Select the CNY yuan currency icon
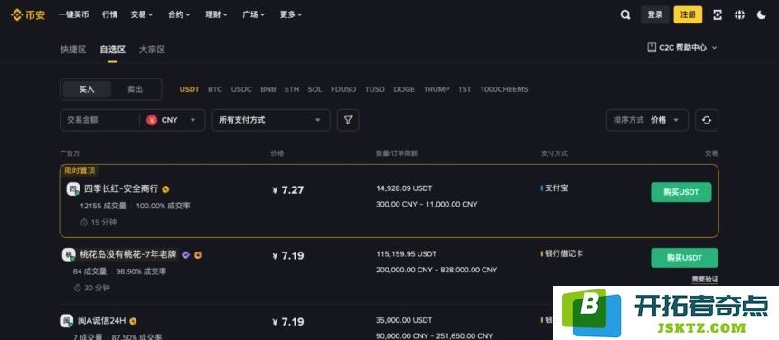Screen dimensions: 779x340 coord(152,120)
